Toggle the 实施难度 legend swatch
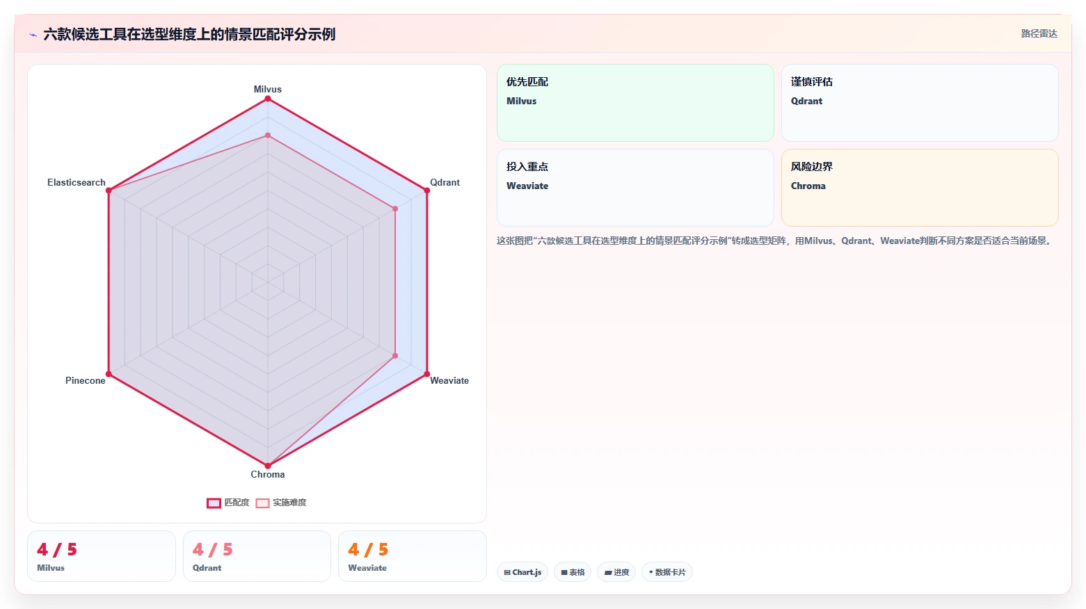1086x609 pixels. 262,503
